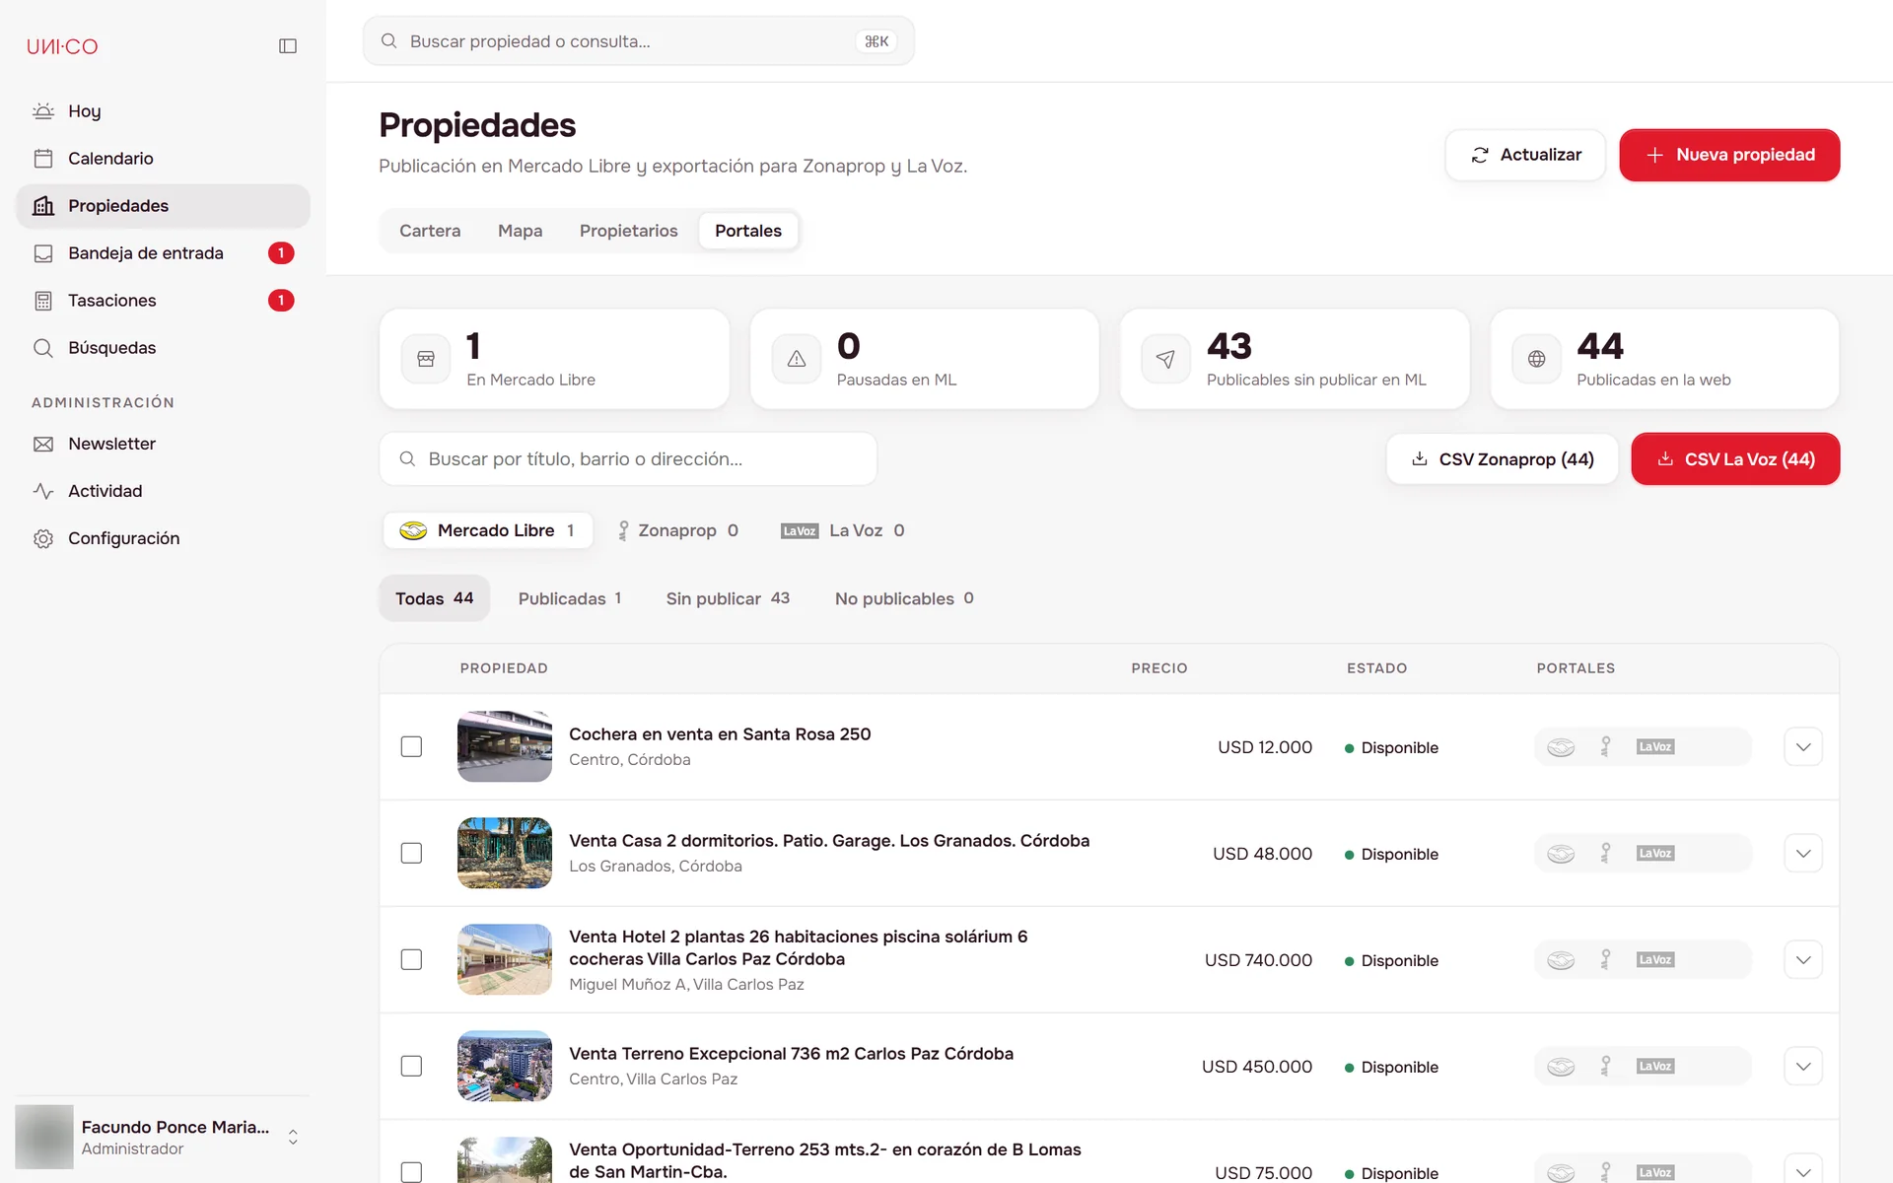Select the Venta Terreno Excepcional checkbox
This screenshot has height=1183, width=1893.
[x=411, y=1067]
